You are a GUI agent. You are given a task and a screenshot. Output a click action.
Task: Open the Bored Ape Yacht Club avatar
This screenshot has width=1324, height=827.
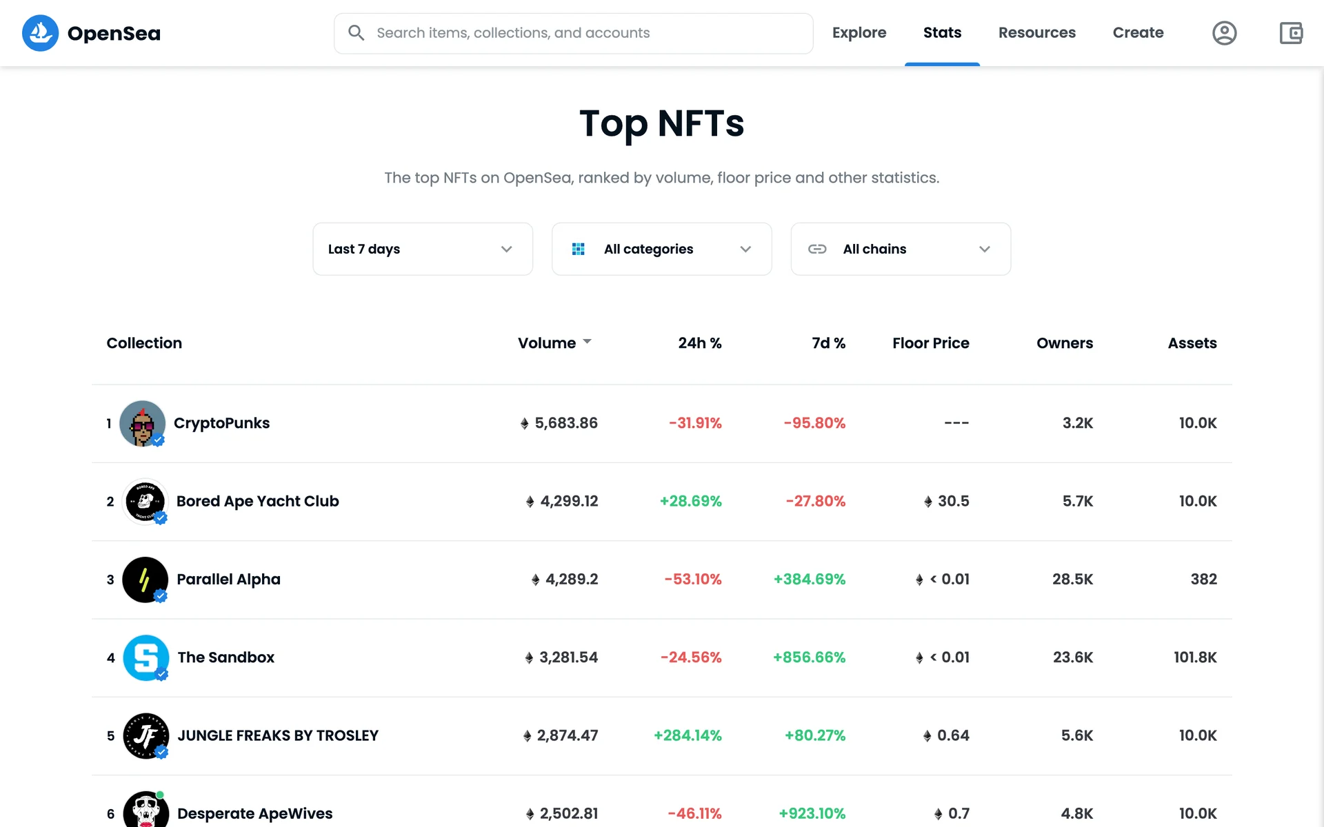(145, 501)
